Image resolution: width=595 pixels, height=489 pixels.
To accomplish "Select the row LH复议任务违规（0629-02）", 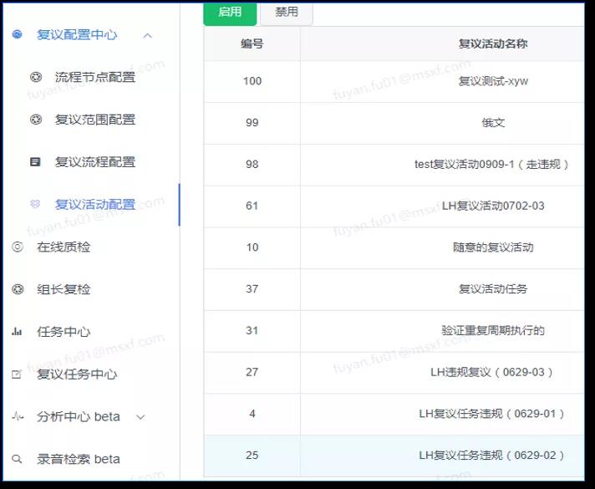I will click(492, 456).
